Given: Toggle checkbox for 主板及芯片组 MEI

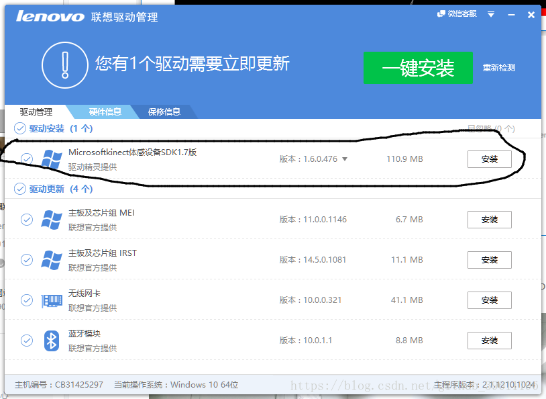Looking at the screenshot, I should coord(27,220).
